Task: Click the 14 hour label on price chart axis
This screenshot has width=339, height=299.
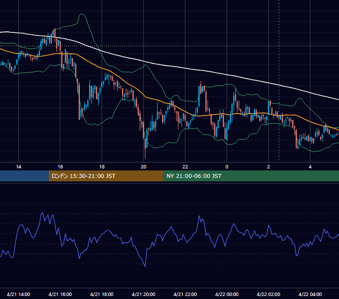Action: pyautogui.click(x=18, y=167)
